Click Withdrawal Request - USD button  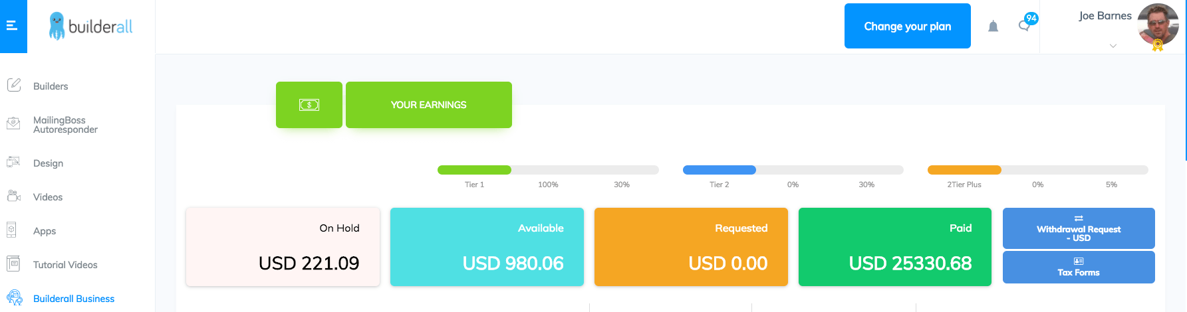click(1078, 228)
